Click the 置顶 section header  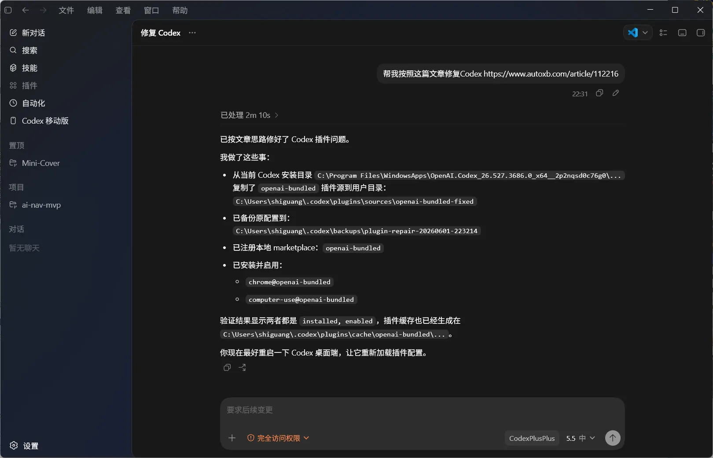(x=17, y=146)
